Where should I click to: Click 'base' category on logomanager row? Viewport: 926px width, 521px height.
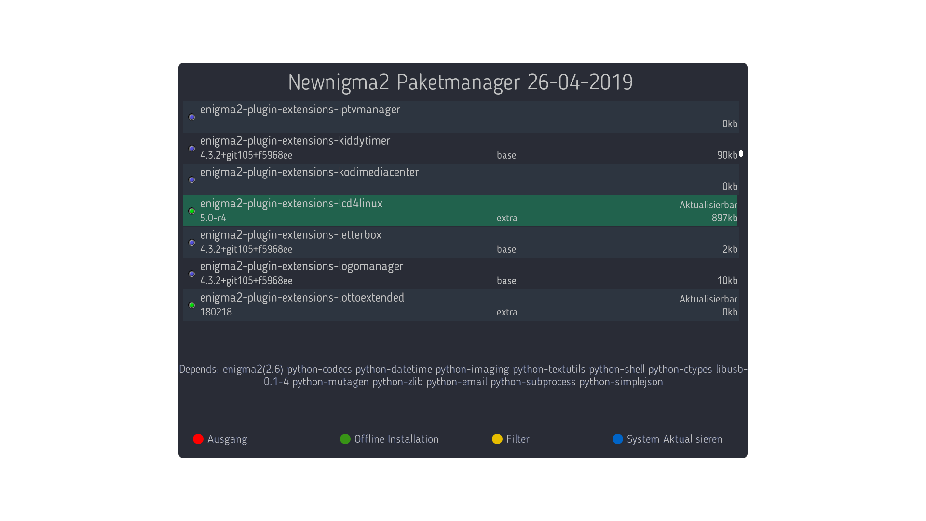506,280
